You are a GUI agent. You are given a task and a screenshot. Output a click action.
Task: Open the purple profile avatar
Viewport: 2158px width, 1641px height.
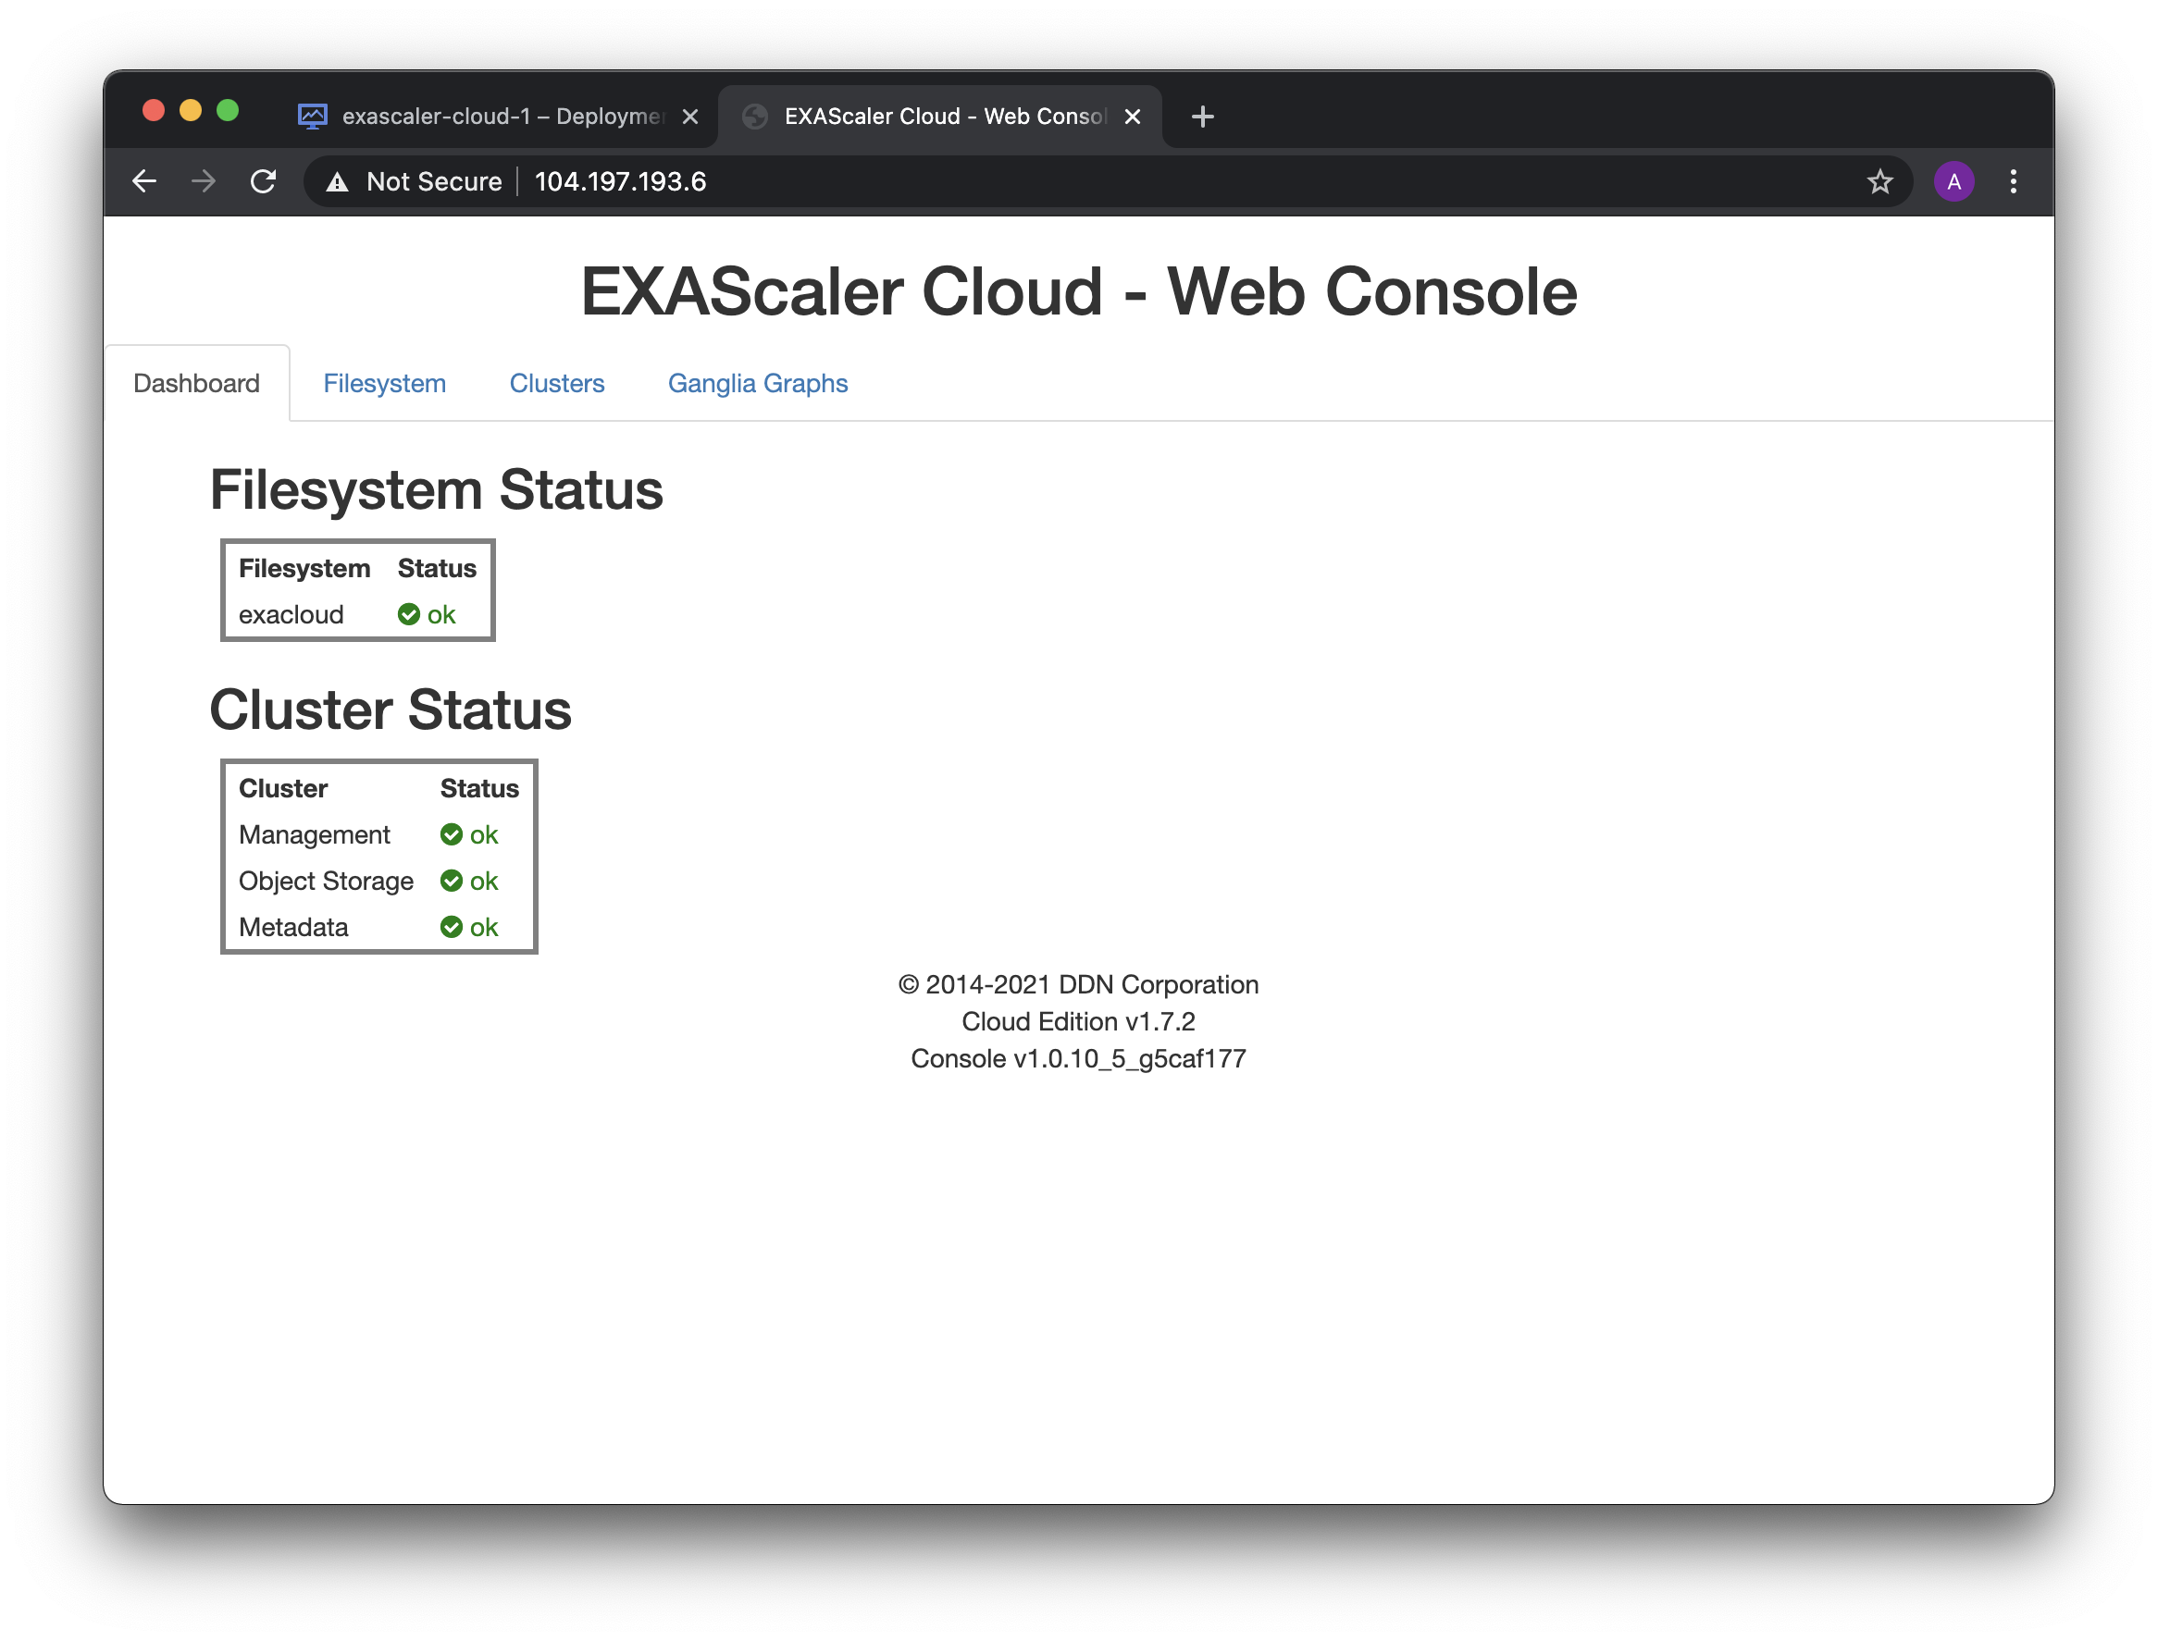pyautogui.click(x=1953, y=181)
